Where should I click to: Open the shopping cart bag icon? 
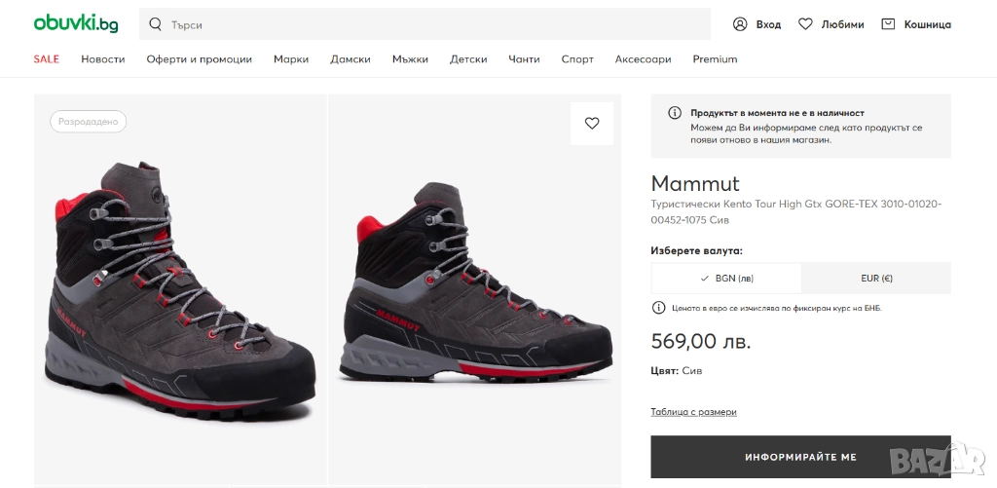point(888,24)
